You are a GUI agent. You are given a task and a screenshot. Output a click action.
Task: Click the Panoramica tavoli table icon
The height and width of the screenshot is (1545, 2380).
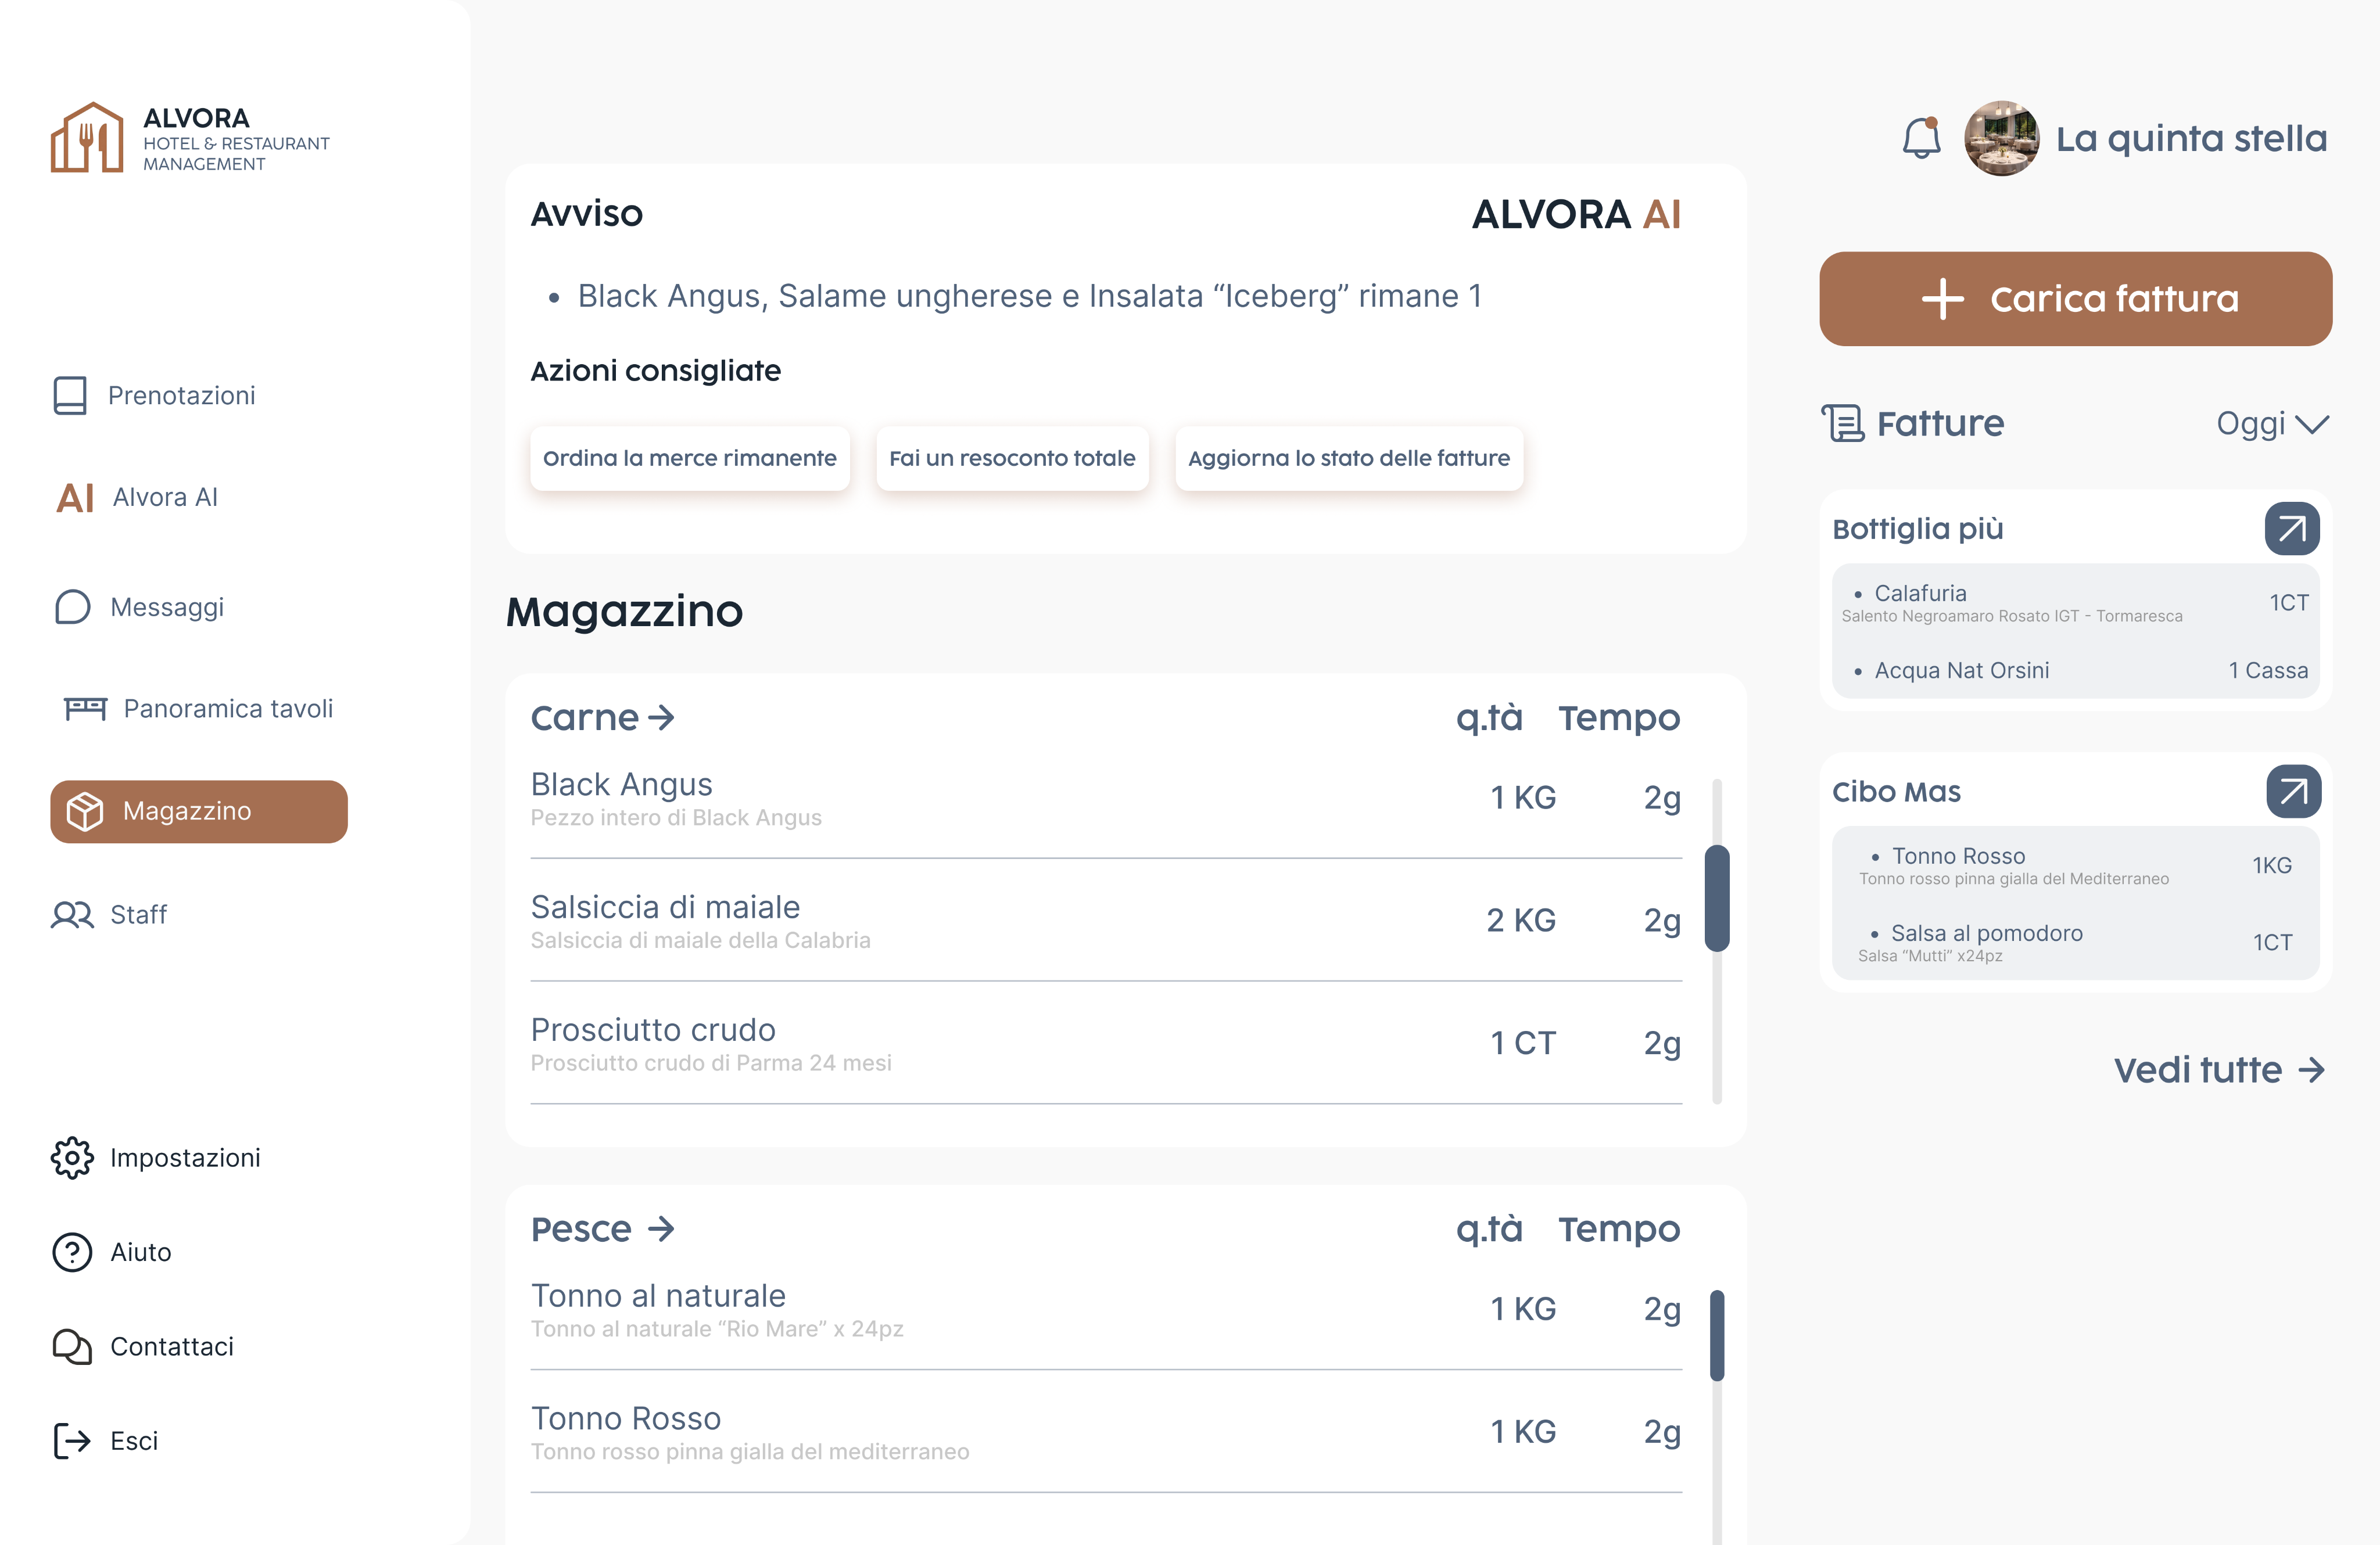[x=85, y=709]
